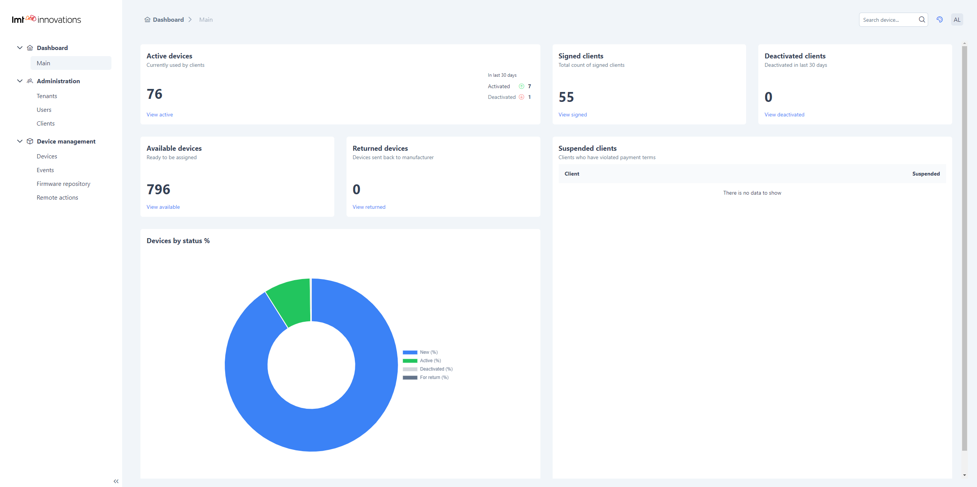Collapse the Dashboard section chevron
This screenshot has width=977, height=487.
coord(19,47)
